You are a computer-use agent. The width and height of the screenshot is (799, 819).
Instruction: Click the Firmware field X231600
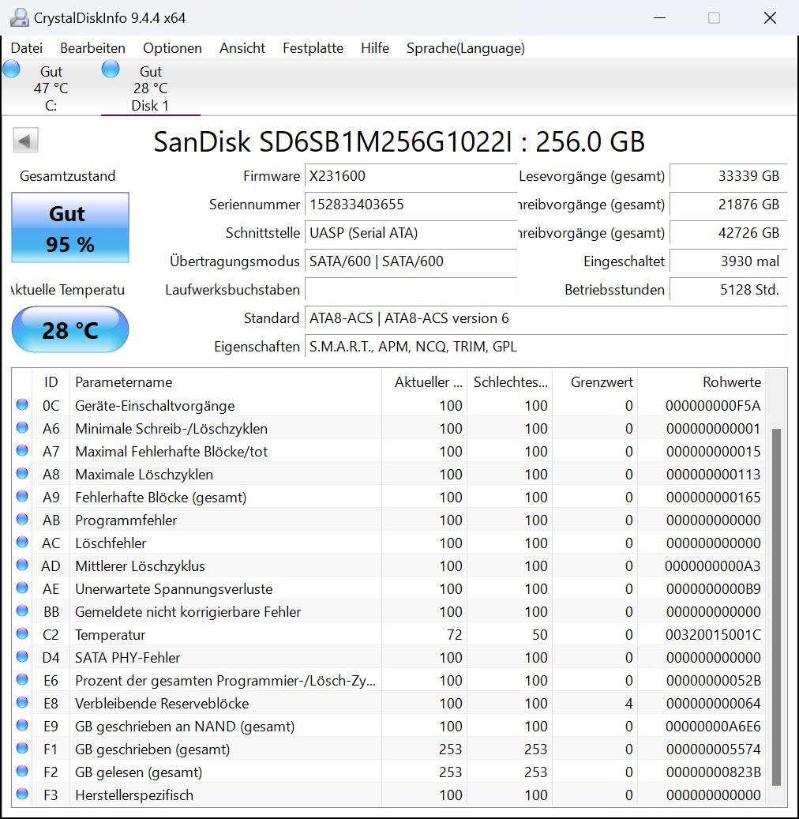pyautogui.click(x=411, y=176)
